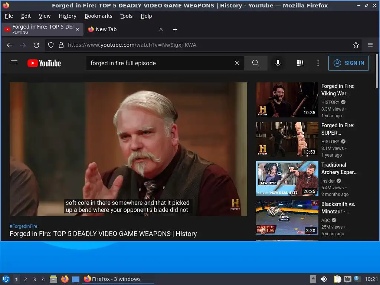The image size is (380, 285).
Task: Open the File menu
Action: click(9, 16)
